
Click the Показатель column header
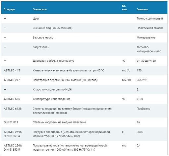[x=39, y=9]
